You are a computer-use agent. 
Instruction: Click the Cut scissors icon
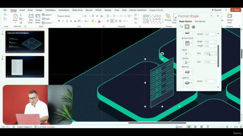(21, 15)
